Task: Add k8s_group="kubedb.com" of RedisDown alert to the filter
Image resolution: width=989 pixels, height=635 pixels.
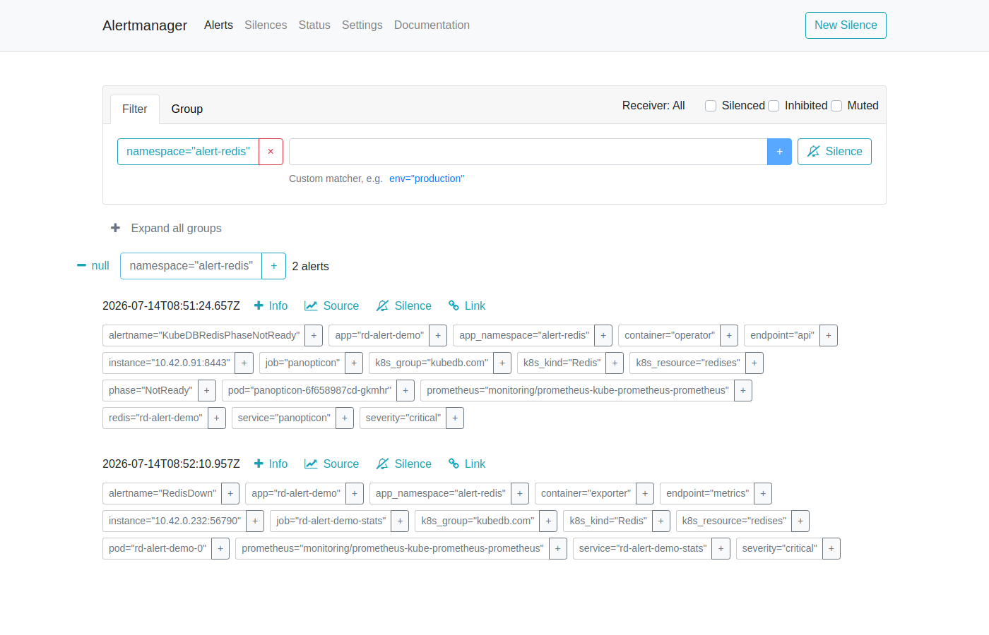Action: coord(548,521)
